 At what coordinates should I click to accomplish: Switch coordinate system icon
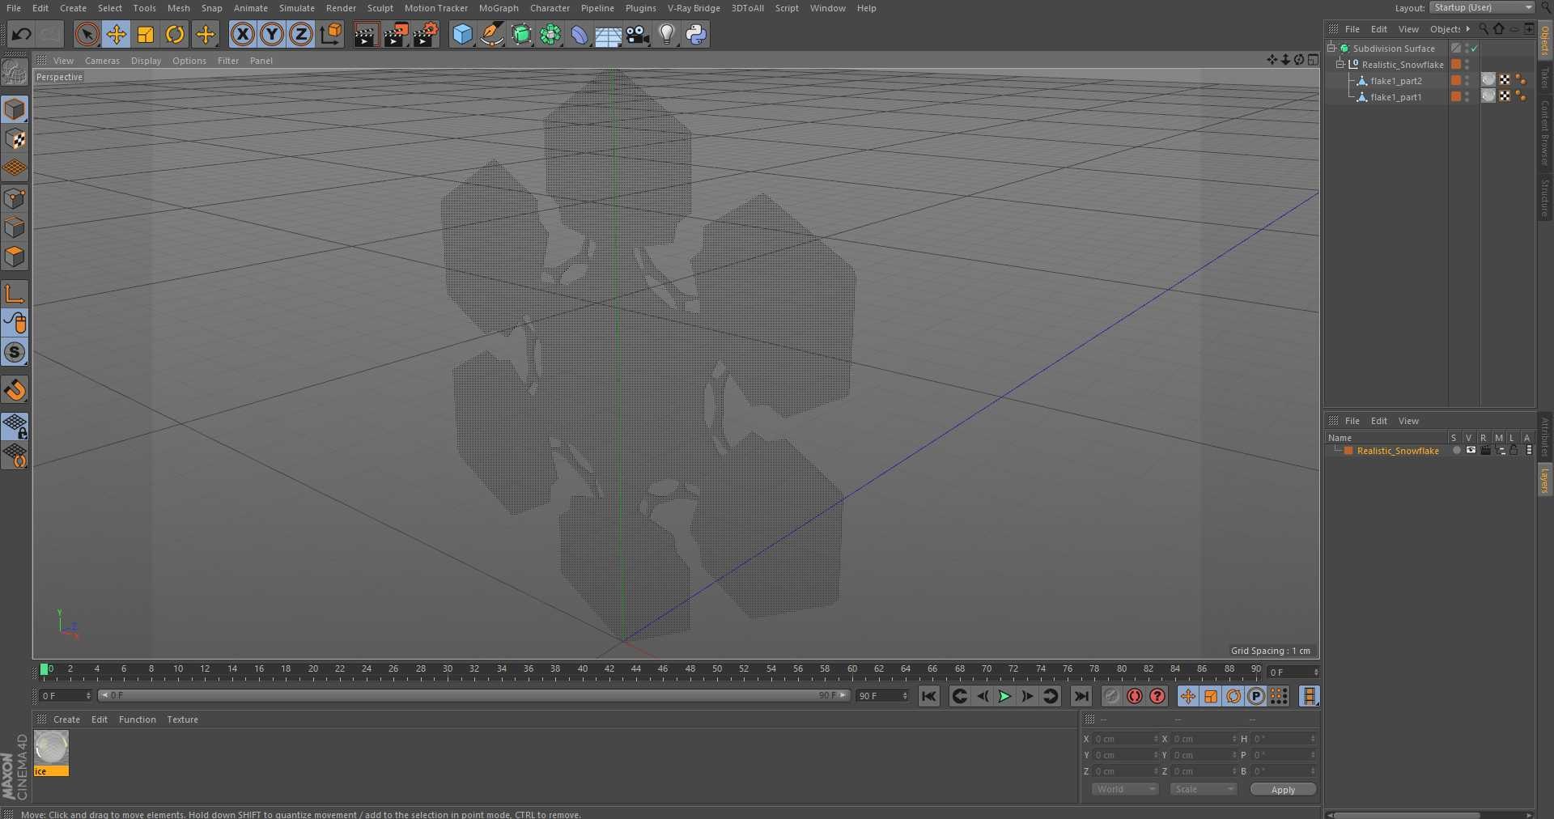click(331, 34)
